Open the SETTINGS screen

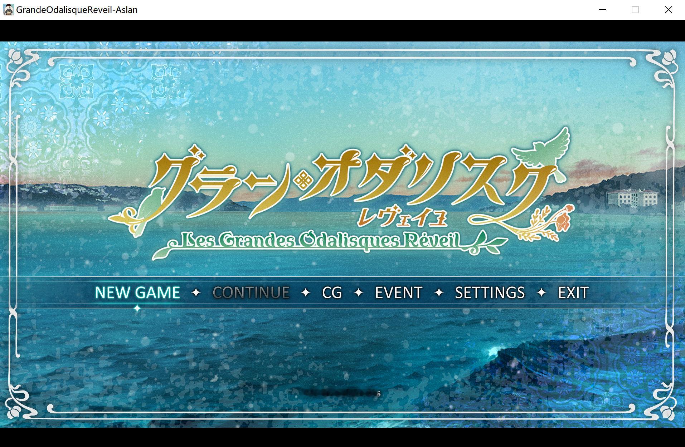point(490,293)
